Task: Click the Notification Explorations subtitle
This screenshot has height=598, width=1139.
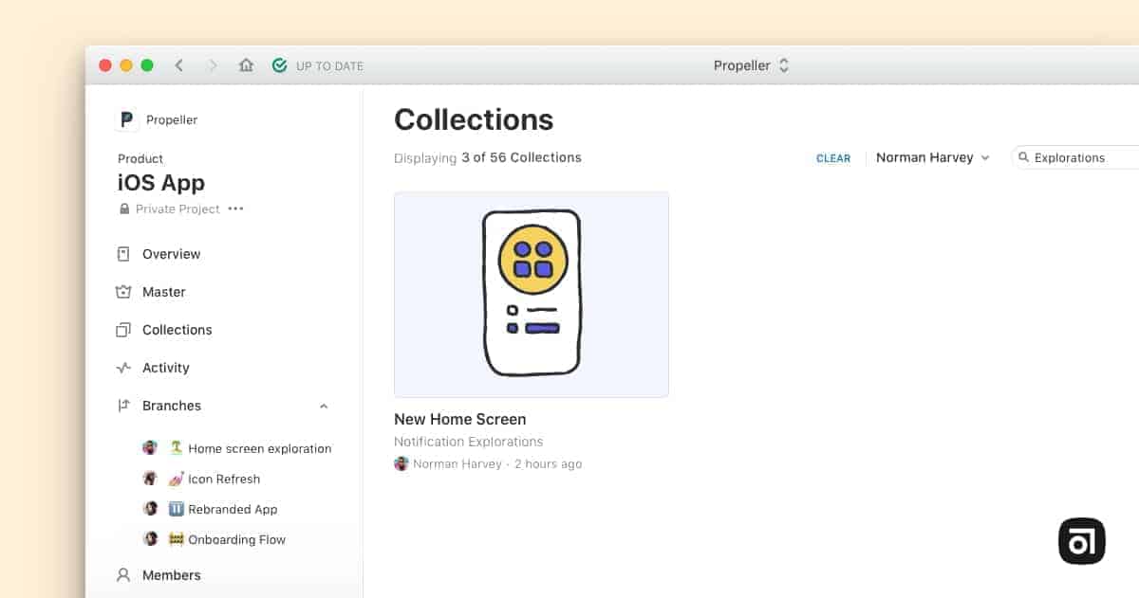Action: click(468, 442)
